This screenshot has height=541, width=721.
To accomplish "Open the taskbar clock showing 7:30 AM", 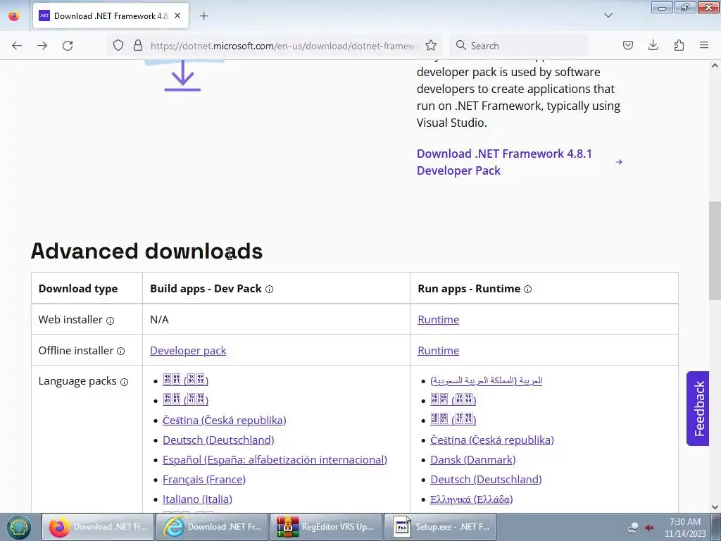I will tap(684, 528).
